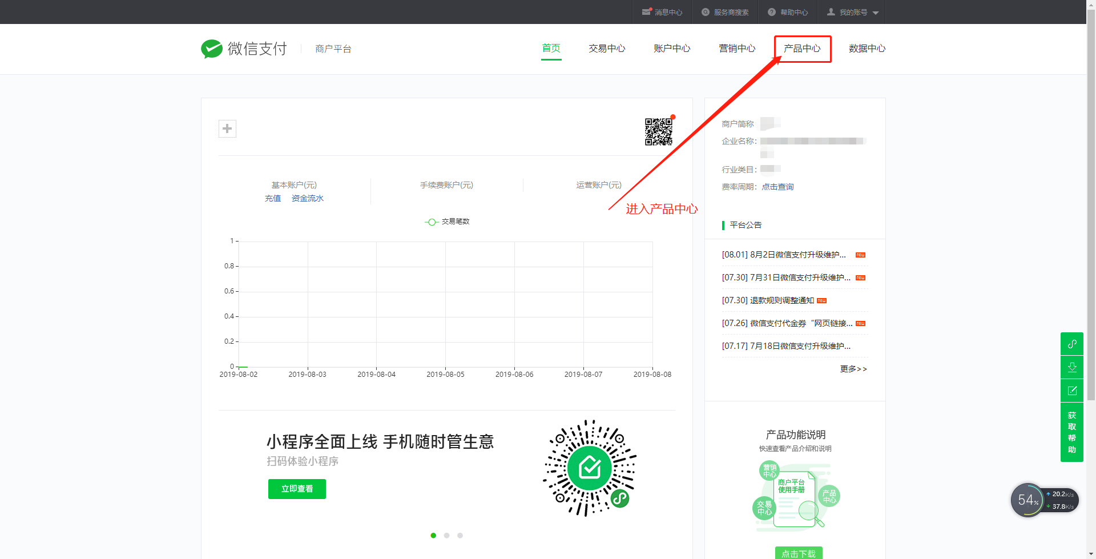Screen dimensions: 1096x559
Task: Switch to the 首页 tab
Action: pos(551,48)
